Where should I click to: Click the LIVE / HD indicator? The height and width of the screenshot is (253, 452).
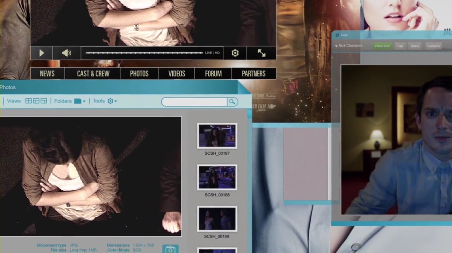[212, 53]
